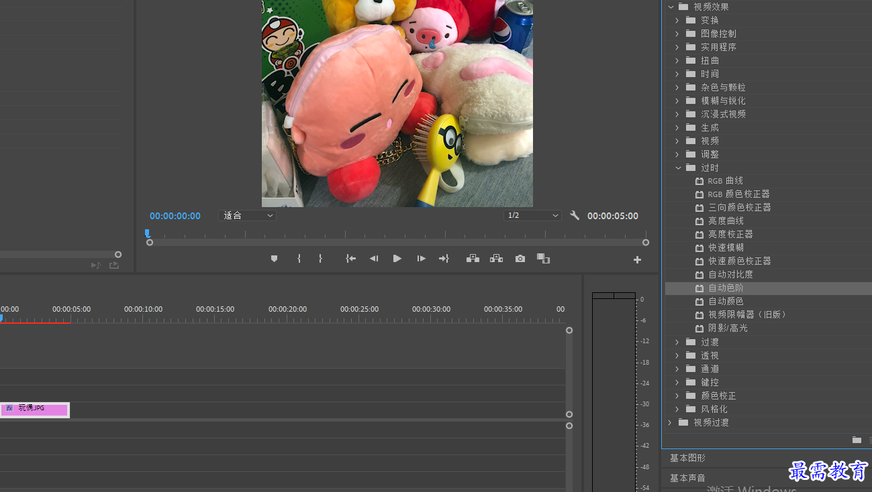The height and width of the screenshot is (492, 872).
Task: Click the timeline ruler at 00:00:10:00
Action: pos(143,309)
